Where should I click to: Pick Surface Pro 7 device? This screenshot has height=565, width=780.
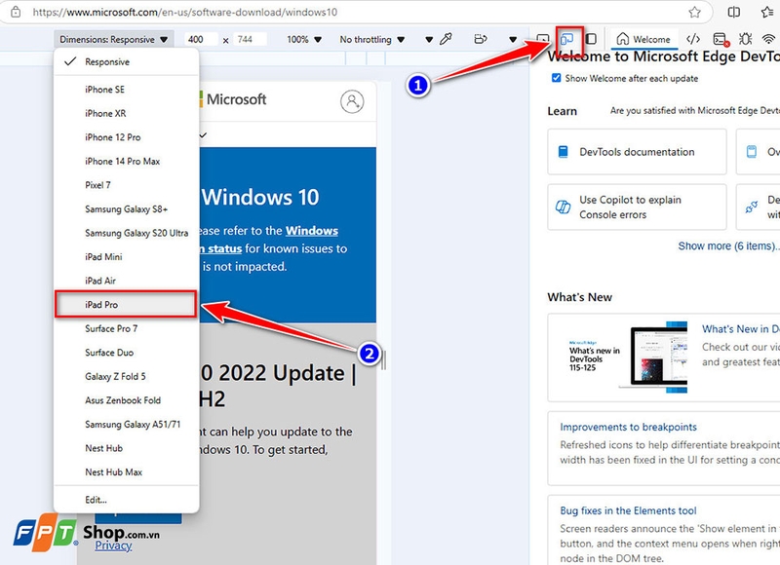point(127,328)
